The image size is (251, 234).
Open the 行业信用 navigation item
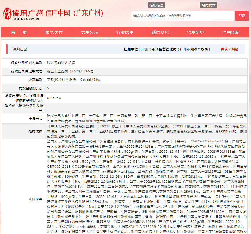click(x=125, y=32)
